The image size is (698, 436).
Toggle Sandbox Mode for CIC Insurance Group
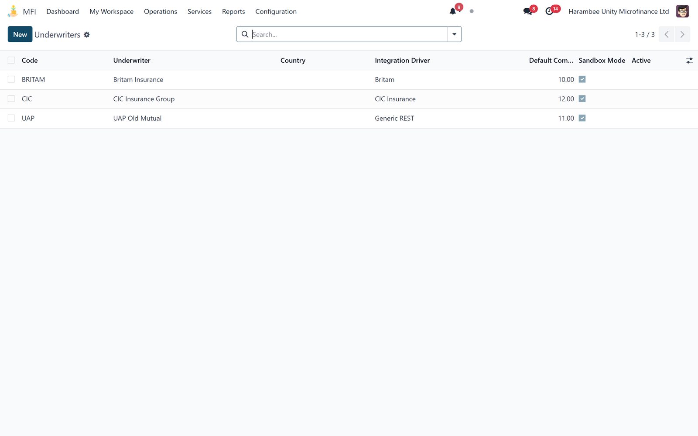[x=582, y=99]
